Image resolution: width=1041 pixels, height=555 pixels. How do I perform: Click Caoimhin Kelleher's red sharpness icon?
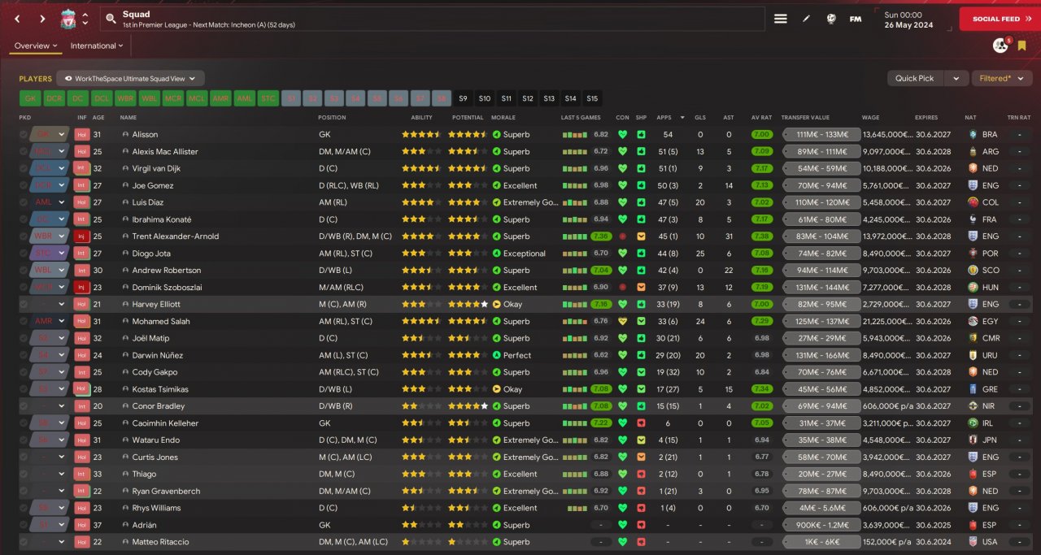[x=642, y=423]
